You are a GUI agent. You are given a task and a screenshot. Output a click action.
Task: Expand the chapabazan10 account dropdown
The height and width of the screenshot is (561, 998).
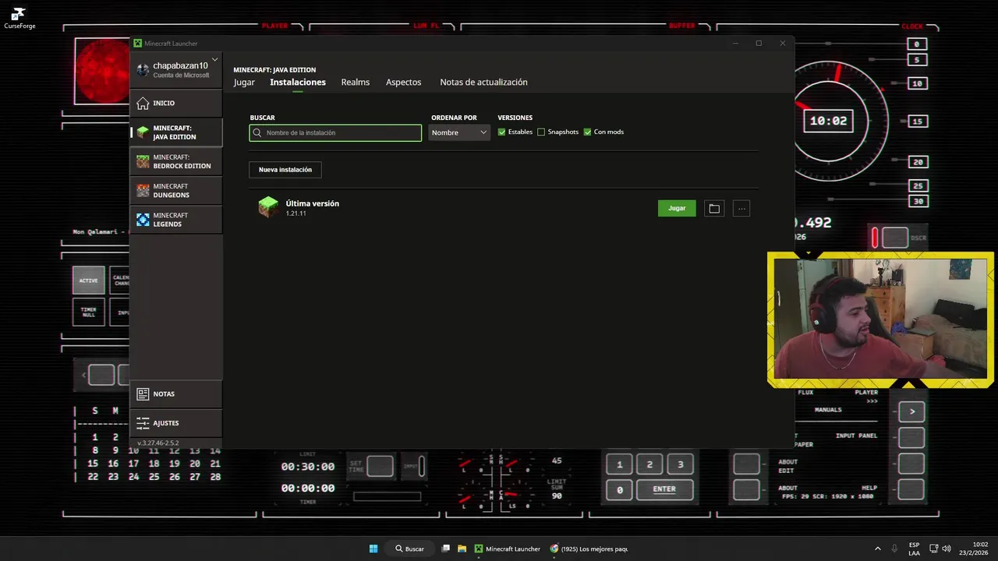(214, 60)
